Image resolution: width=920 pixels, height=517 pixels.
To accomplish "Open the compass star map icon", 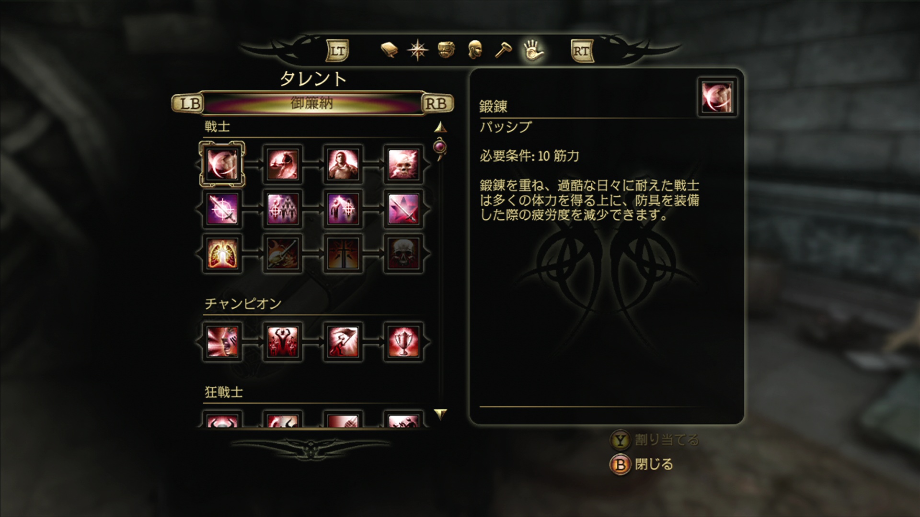I will tap(417, 50).
